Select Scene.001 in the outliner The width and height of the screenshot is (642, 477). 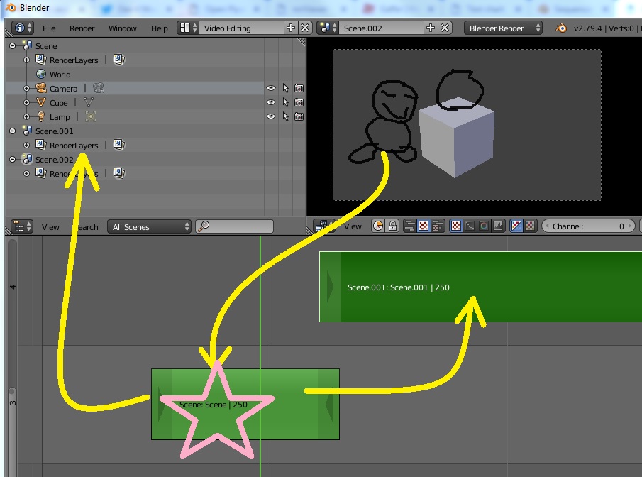[x=54, y=131]
